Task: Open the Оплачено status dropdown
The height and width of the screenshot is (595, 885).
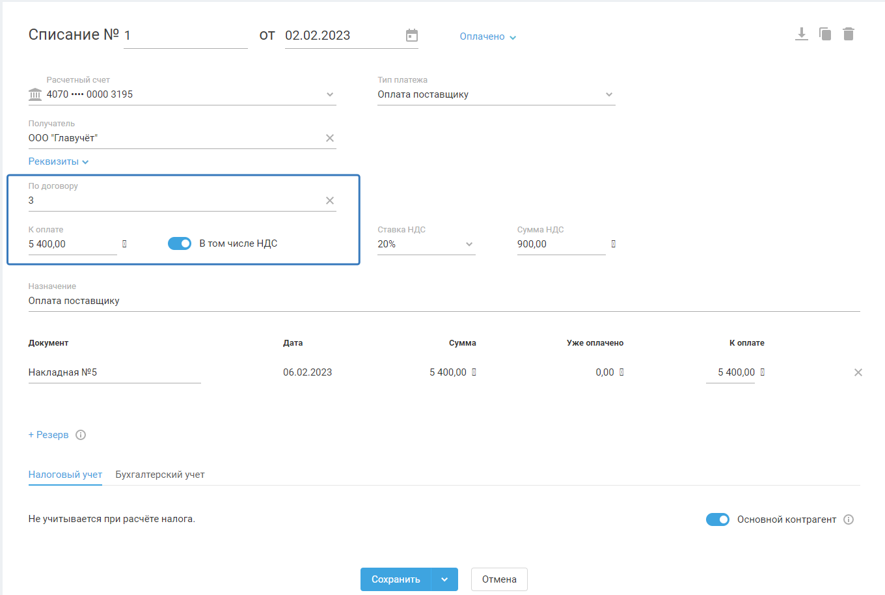Action: tap(488, 36)
